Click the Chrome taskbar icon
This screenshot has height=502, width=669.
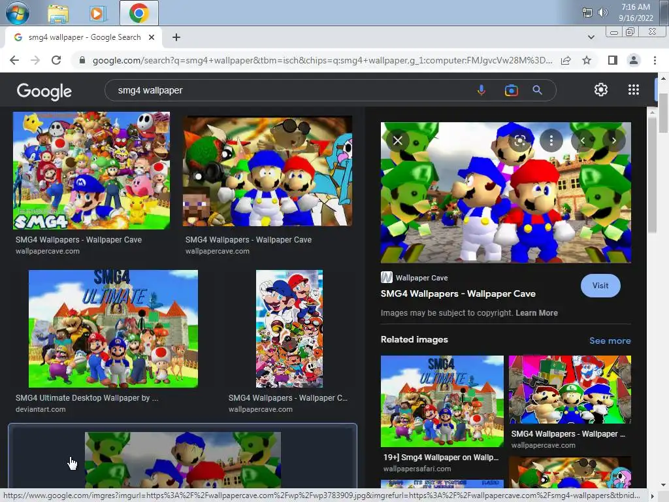[x=139, y=13]
